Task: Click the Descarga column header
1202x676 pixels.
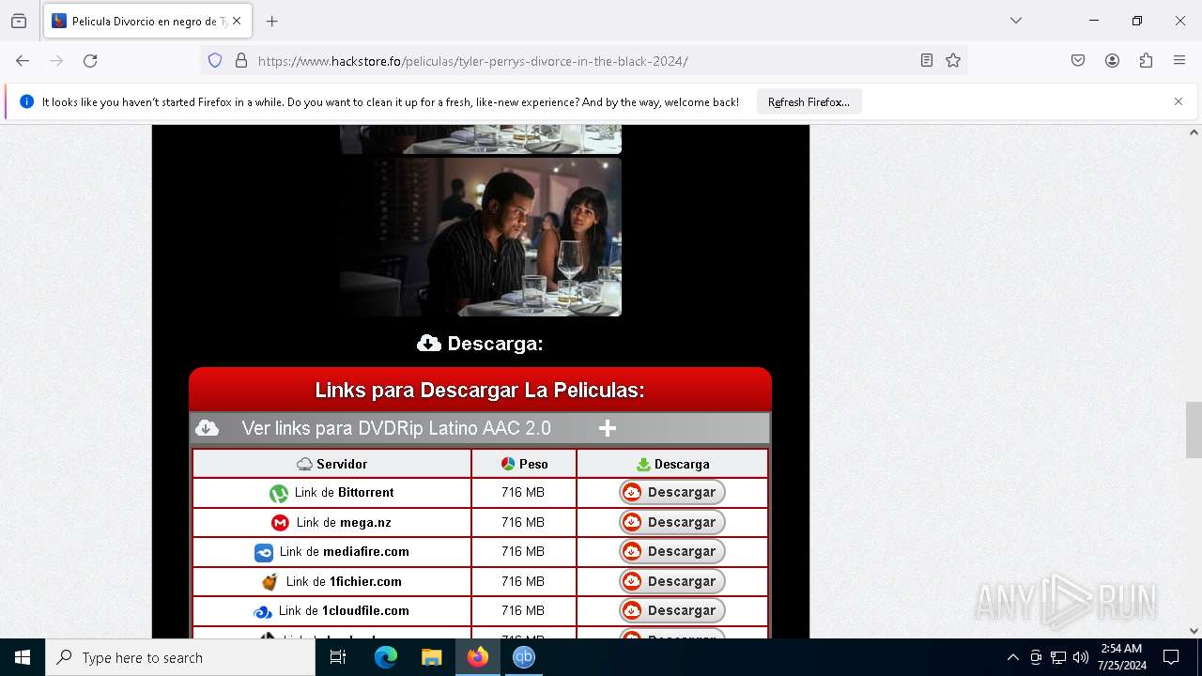Action: [672, 464]
